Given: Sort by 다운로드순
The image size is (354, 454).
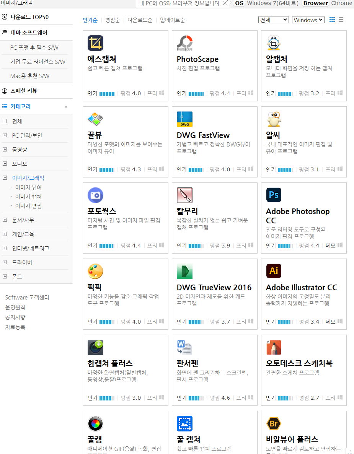Looking at the screenshot, I should pyautogui.click(x=140, y=20).
